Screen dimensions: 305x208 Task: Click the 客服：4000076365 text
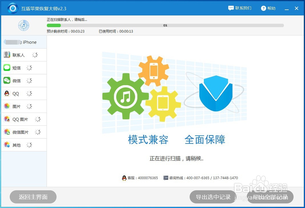[x=142, y=178]
